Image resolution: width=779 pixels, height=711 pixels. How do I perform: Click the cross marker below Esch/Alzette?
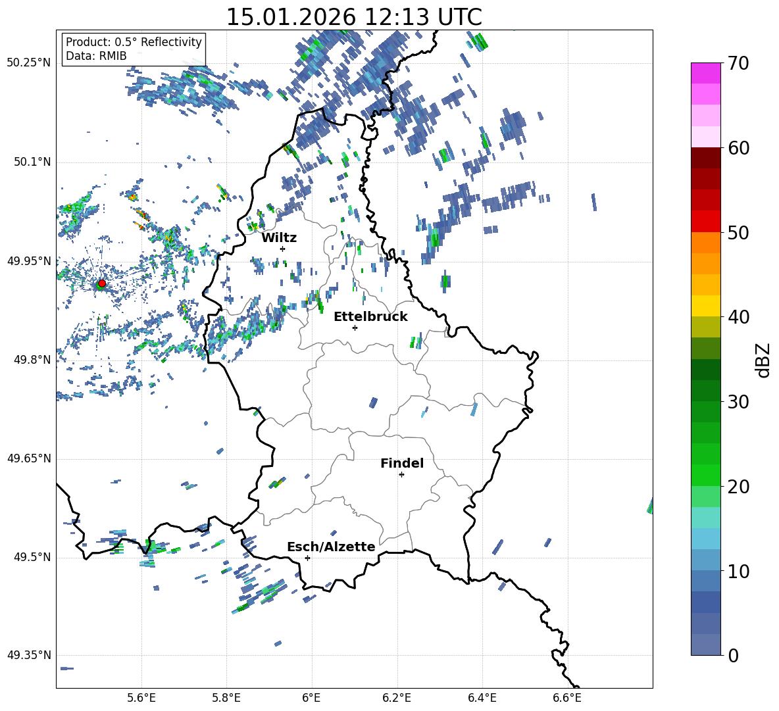[307, 558]
